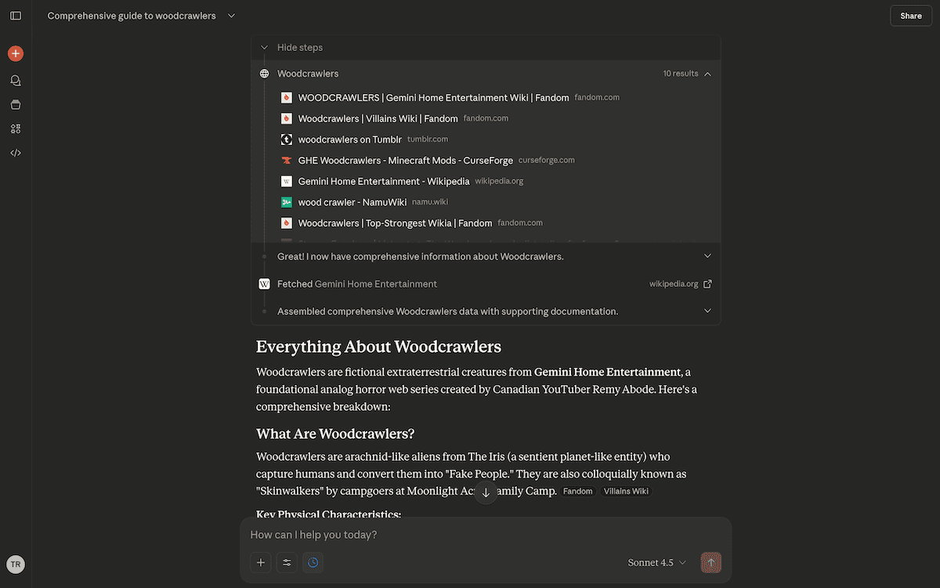Collapse steps with Hide steps chevron
Image resolution: width=940 pixels, height=588 pixels.
tap(265, 48)
